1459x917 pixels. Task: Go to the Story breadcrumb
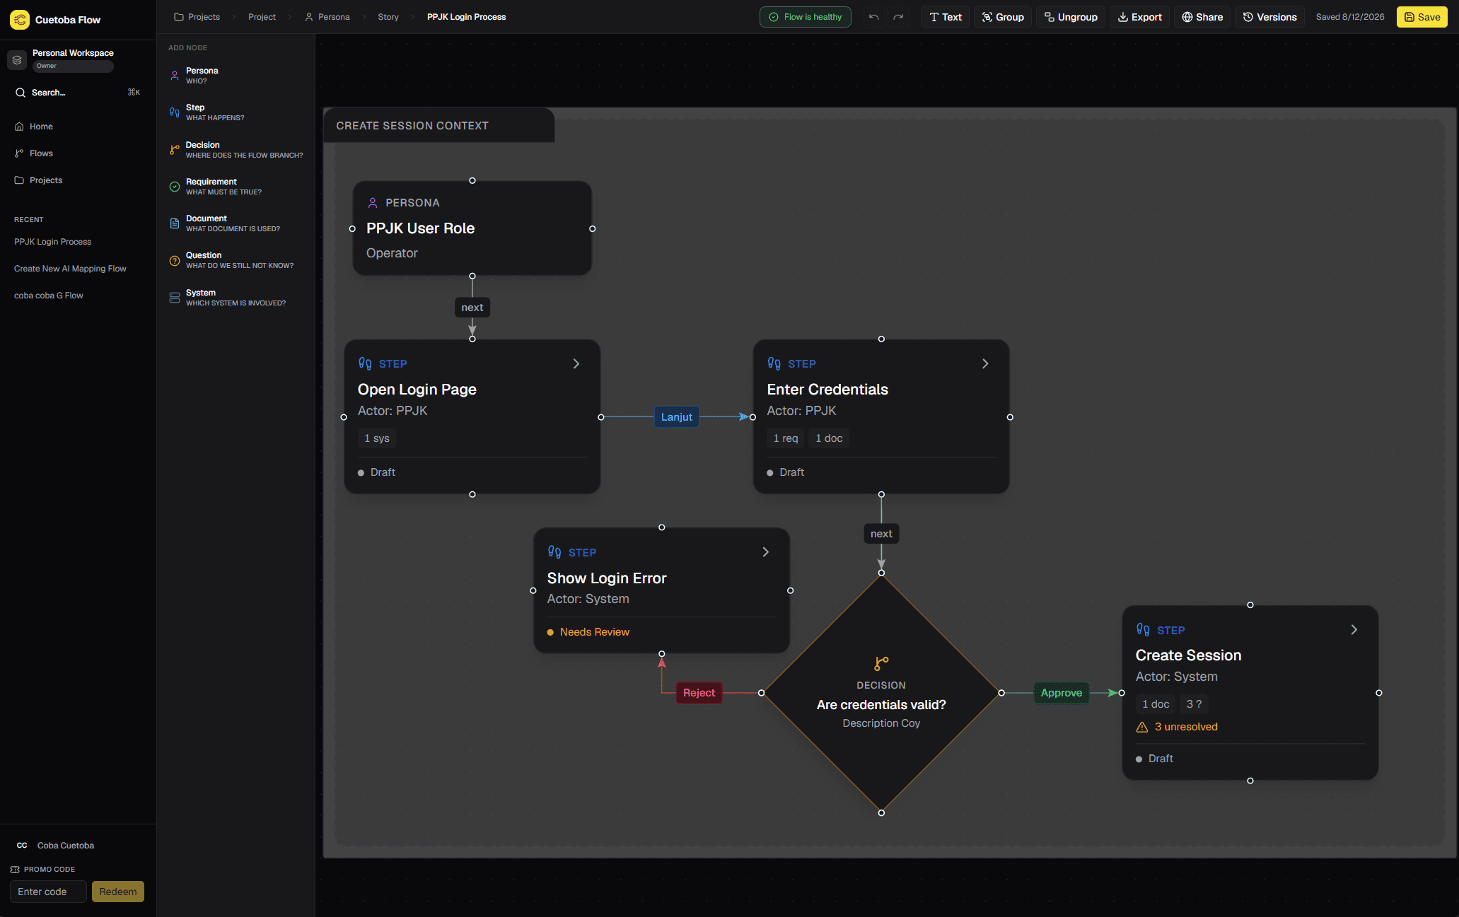[388, 17]
